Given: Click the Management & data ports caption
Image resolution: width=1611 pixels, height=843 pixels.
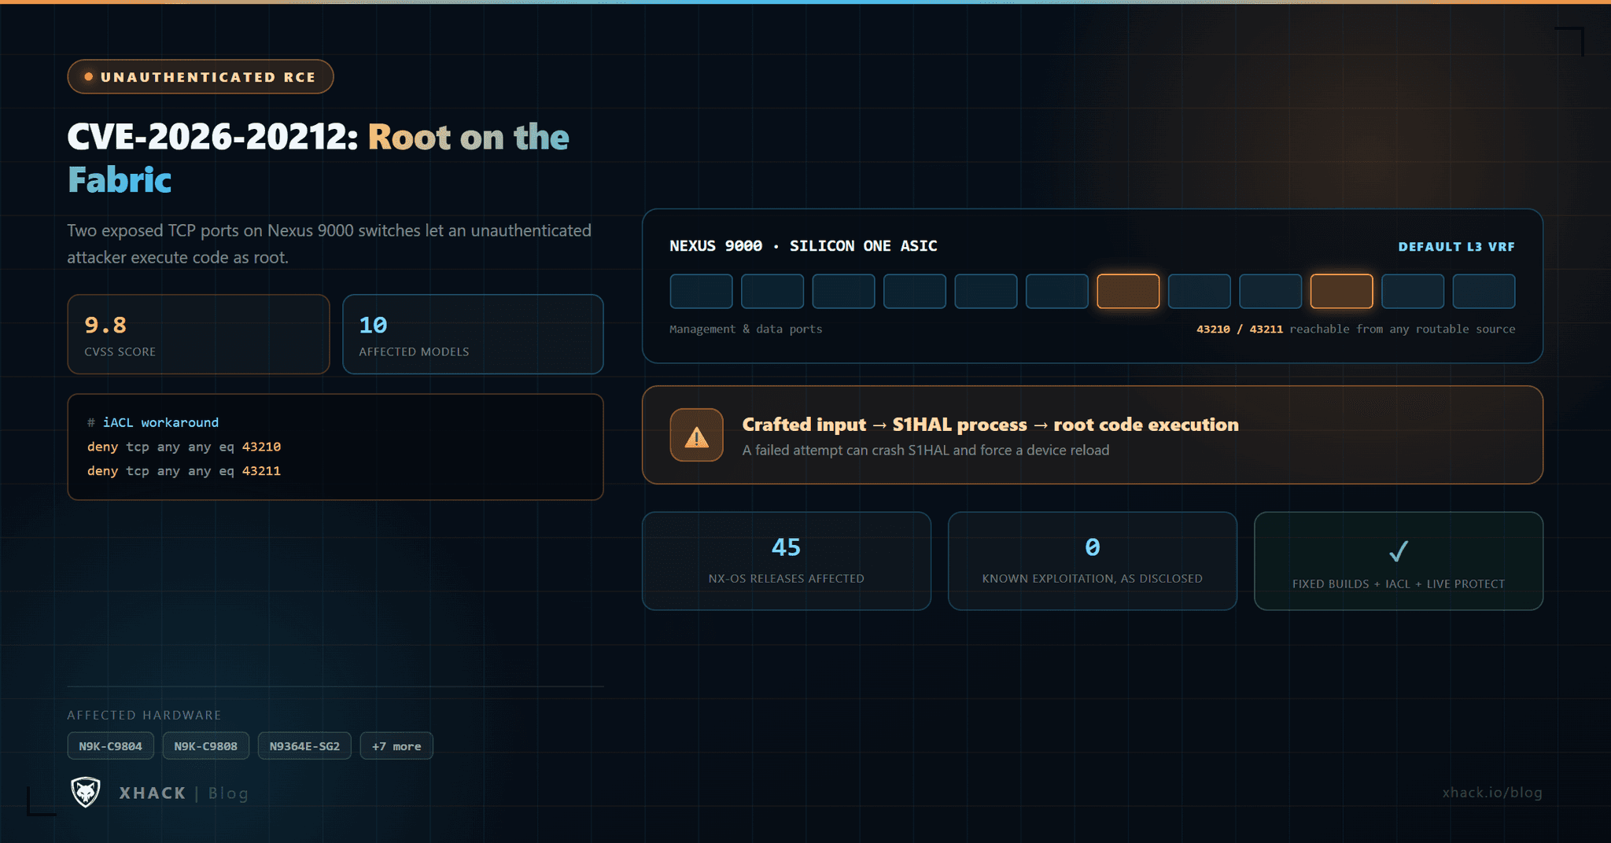Looking at the screenshot, I should [x=746, y=329].
